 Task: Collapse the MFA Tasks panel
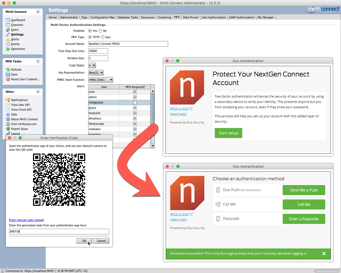38,61
